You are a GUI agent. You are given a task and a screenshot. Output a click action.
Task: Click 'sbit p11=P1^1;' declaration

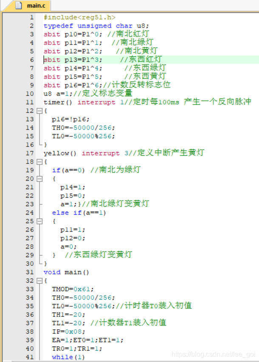click(x=73, y=43)
